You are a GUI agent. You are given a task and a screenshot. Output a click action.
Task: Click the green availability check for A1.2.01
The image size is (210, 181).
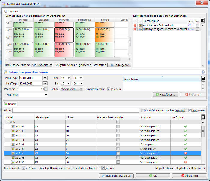186,144
